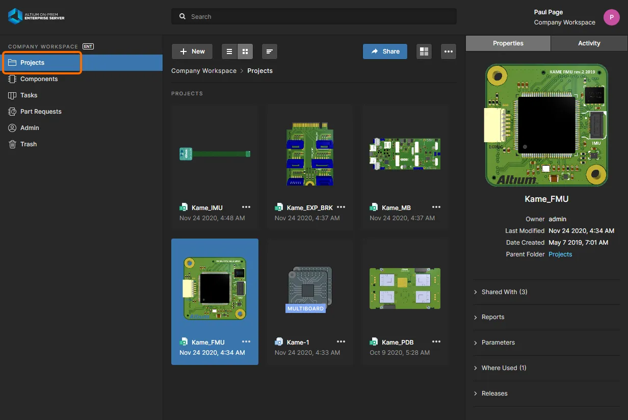Open the toolbar more options ellipsis
Screen dimensions: 628x420
pyautogui.click(x=449, y=51)
